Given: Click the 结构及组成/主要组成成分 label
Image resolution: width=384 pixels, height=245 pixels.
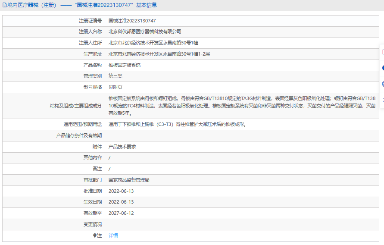Looking at the screenshot, I should click(x=76, y=106).
